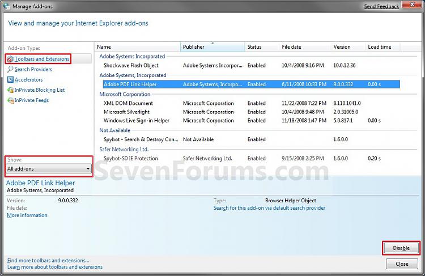Open the Accelerators add-on type

pos(28,79)
